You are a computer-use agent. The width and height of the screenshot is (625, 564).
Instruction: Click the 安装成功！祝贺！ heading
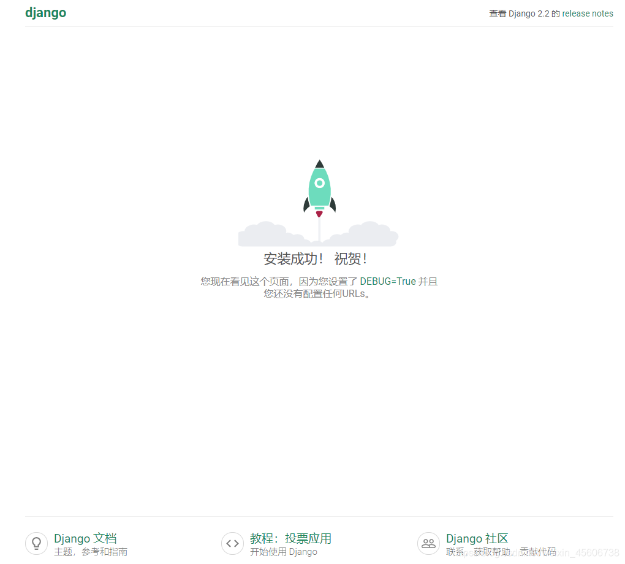(316, 259)
